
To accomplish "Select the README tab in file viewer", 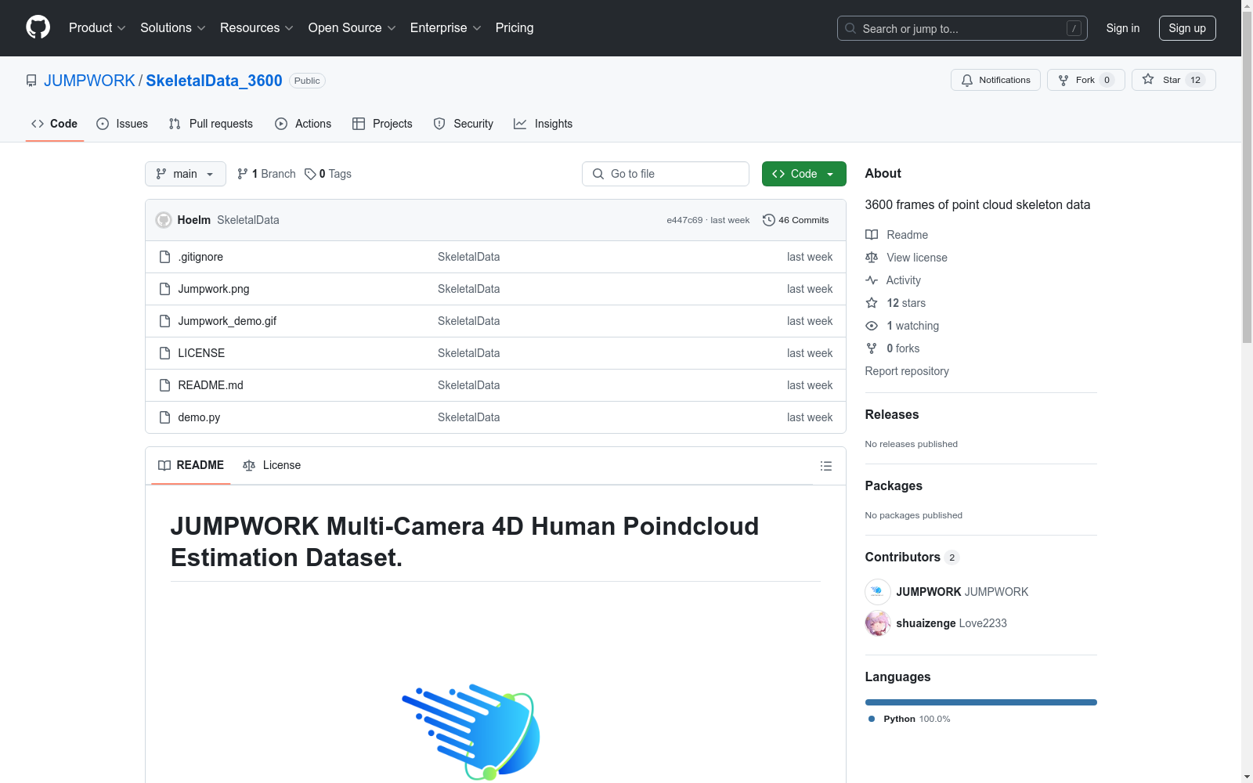I will [x=191, y=465].
